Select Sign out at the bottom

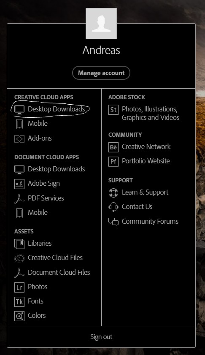click(x=101, y=337)
